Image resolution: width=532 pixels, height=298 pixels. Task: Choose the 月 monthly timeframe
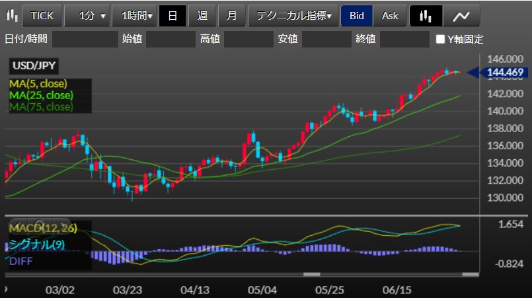pyautogui.click(x=230, y=15)
